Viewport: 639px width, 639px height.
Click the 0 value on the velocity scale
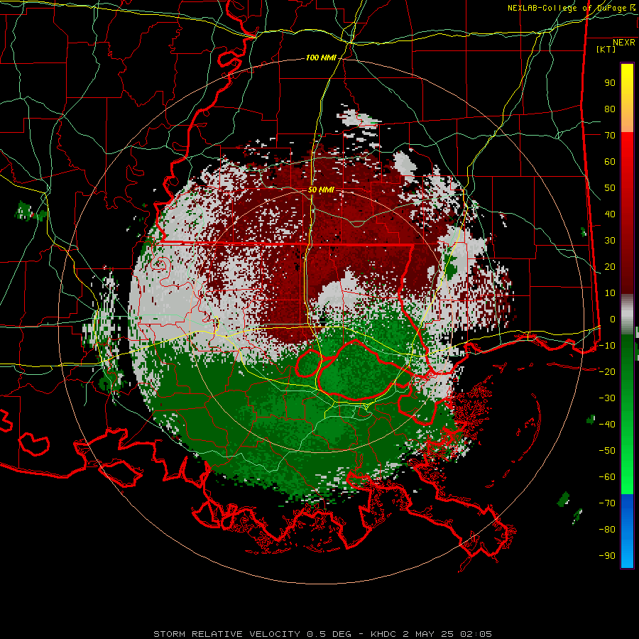pyautogui.click(x=613, y=319)
